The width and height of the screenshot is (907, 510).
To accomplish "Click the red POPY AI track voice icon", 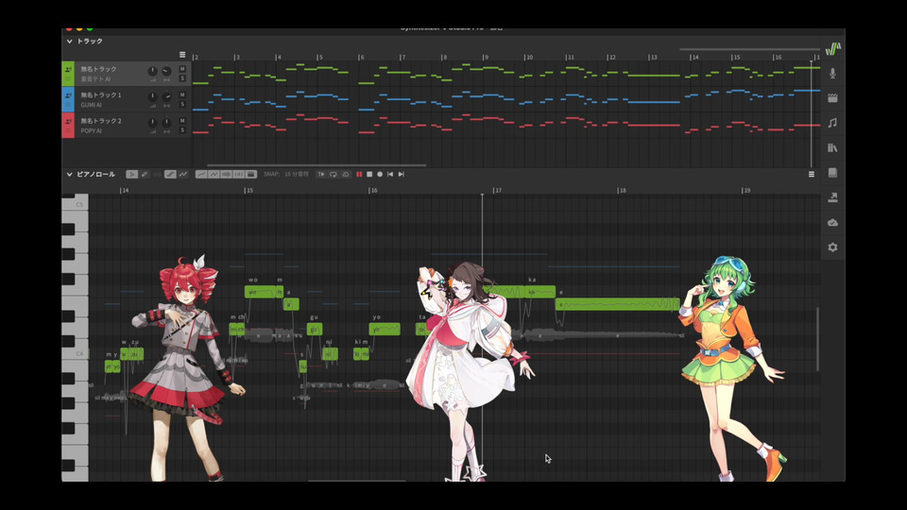I will pos(68,122).
